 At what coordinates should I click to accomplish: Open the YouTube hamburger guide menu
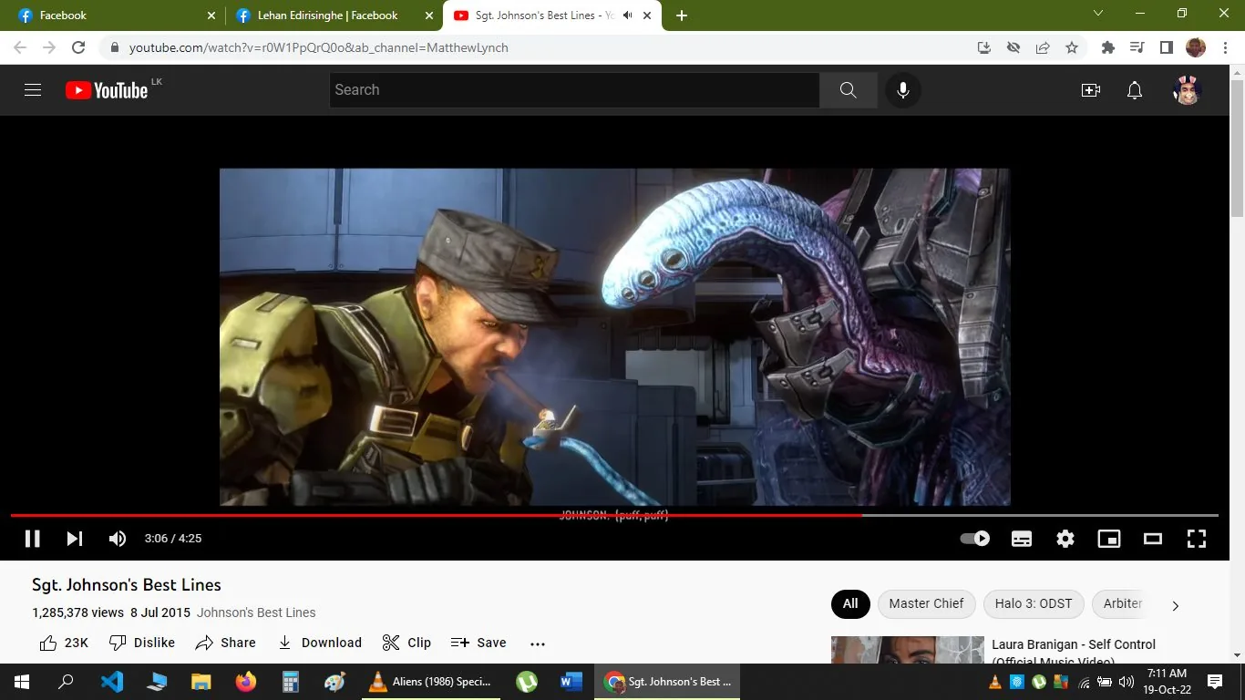pos(32,89)
